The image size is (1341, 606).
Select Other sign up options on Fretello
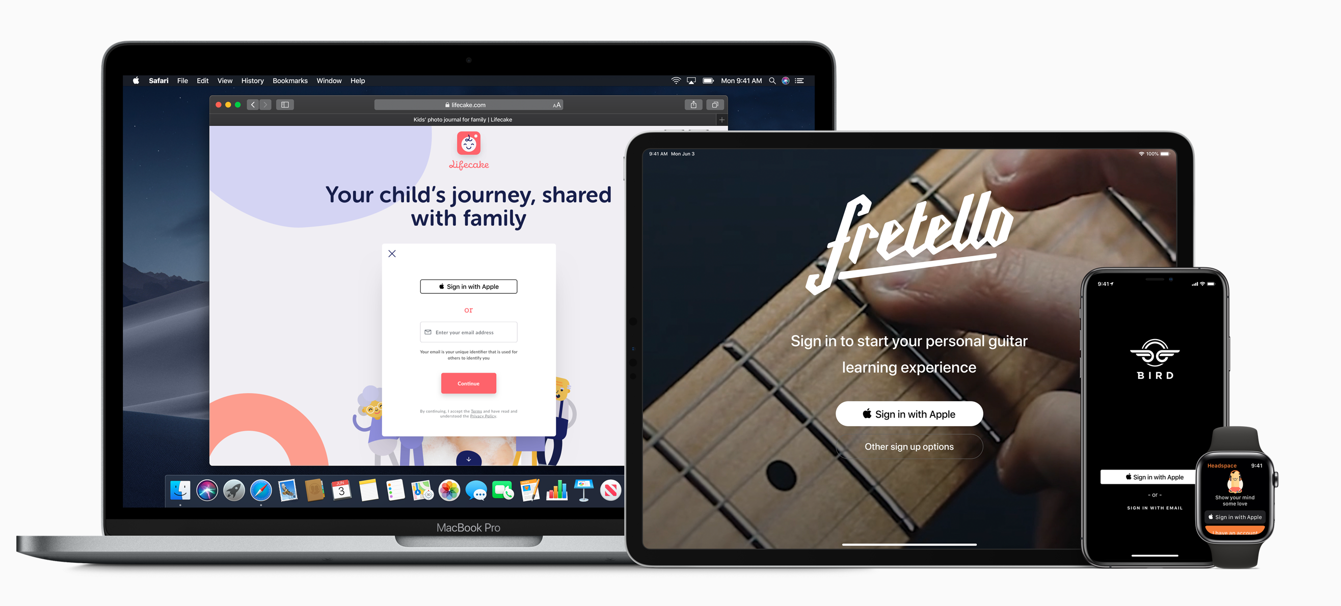(x=908, y=446)
